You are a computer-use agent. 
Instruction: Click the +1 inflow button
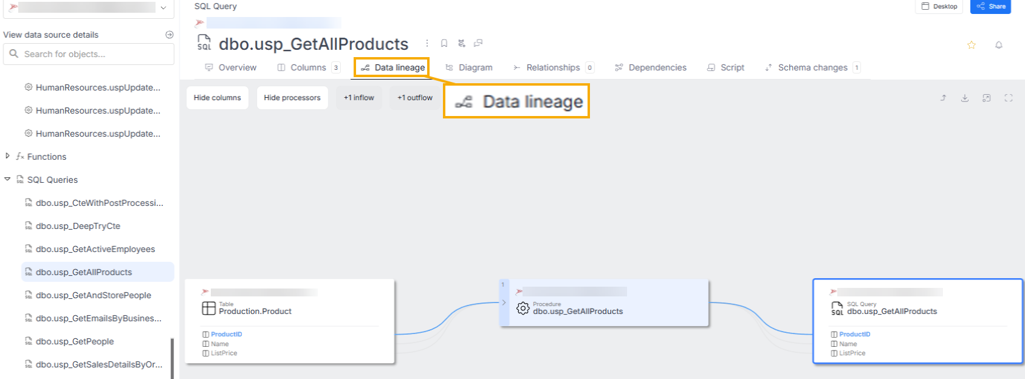tap(359, 98)
